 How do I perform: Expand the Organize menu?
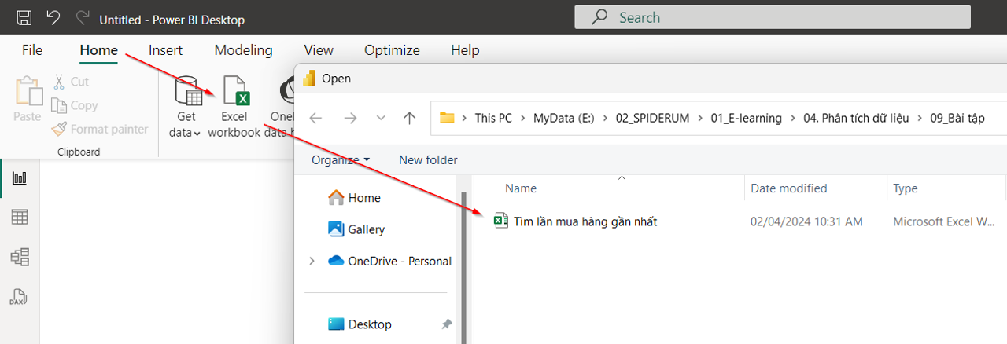[x=341, y=160]
